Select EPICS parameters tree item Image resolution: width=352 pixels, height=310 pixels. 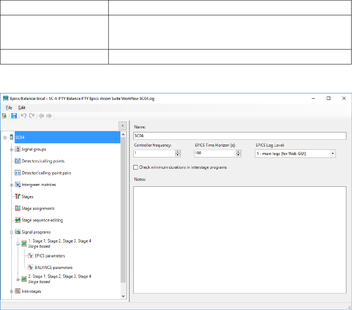(50, 256)
